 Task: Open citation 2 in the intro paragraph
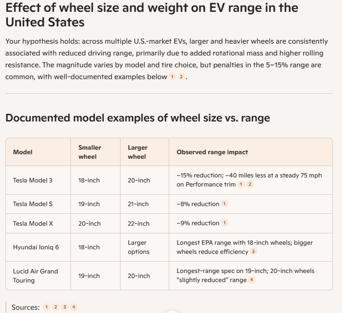181,77
